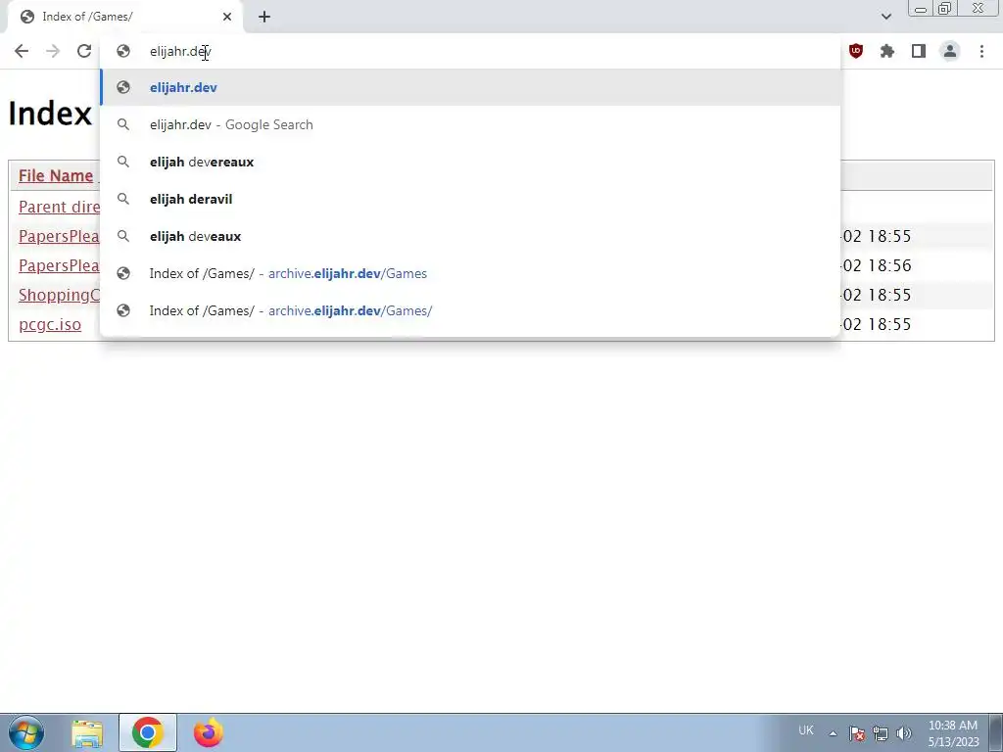Image resolution: width=1003 pixels, height=752 pixels.
Task: Open archive.elijahr.dev/Games/ suggestion with trailing slash
Action: click(x=470, y=310)
